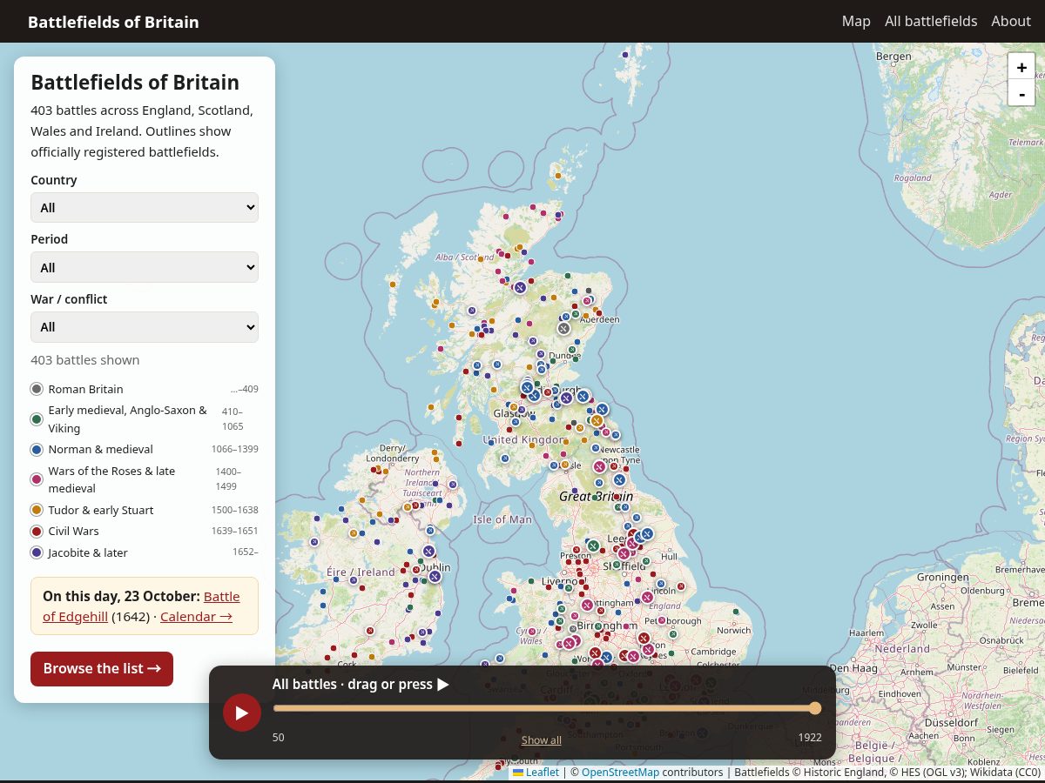Click the grey Roman battle marker near Aberdeen
The height and width of the screenshot is (783, 1045).
563,328
